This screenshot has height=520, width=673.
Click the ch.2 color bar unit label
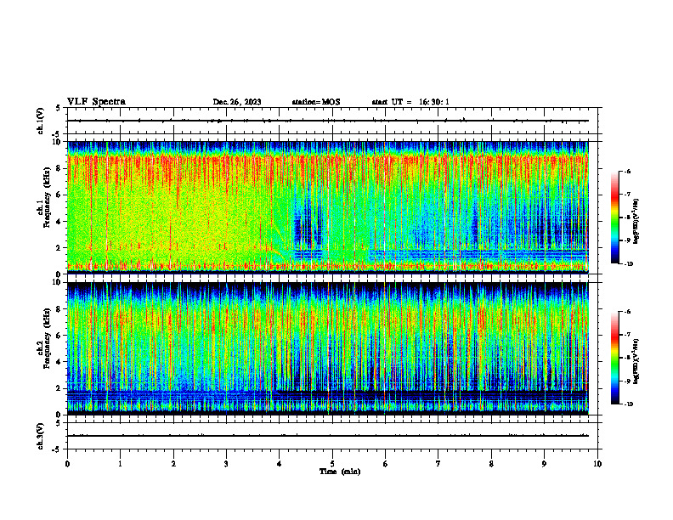click(x=636, y=361)
